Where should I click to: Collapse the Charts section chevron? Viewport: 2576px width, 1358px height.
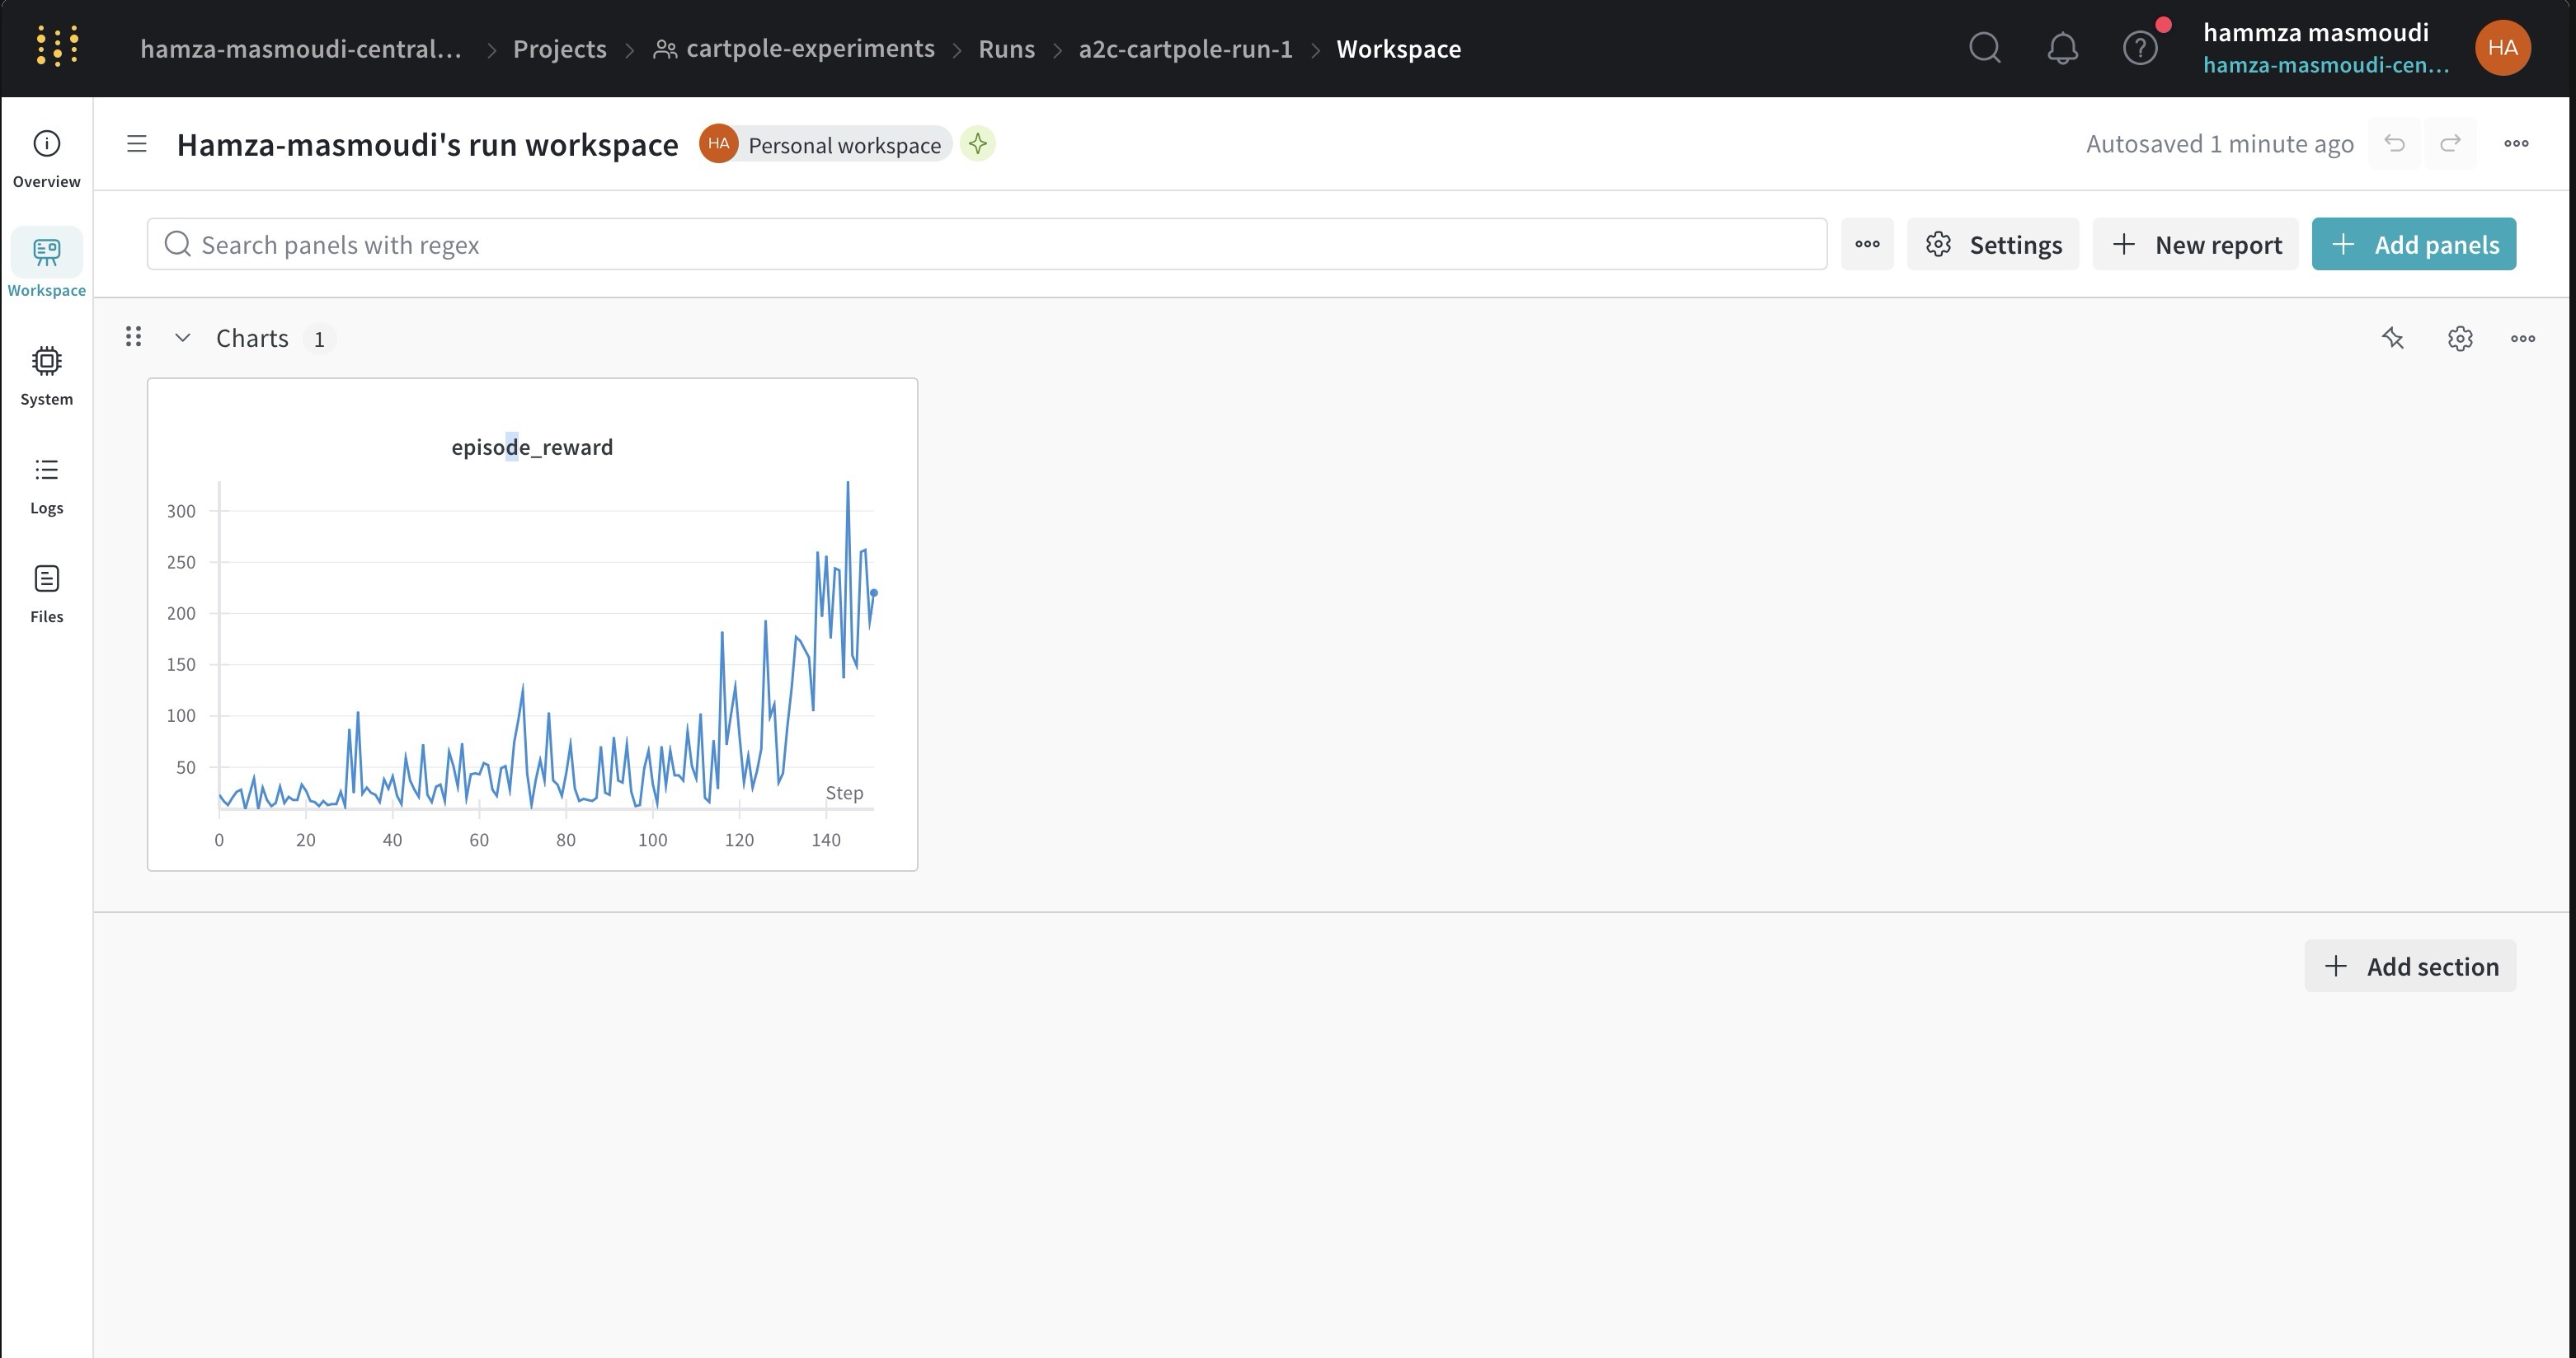[182, 338]
